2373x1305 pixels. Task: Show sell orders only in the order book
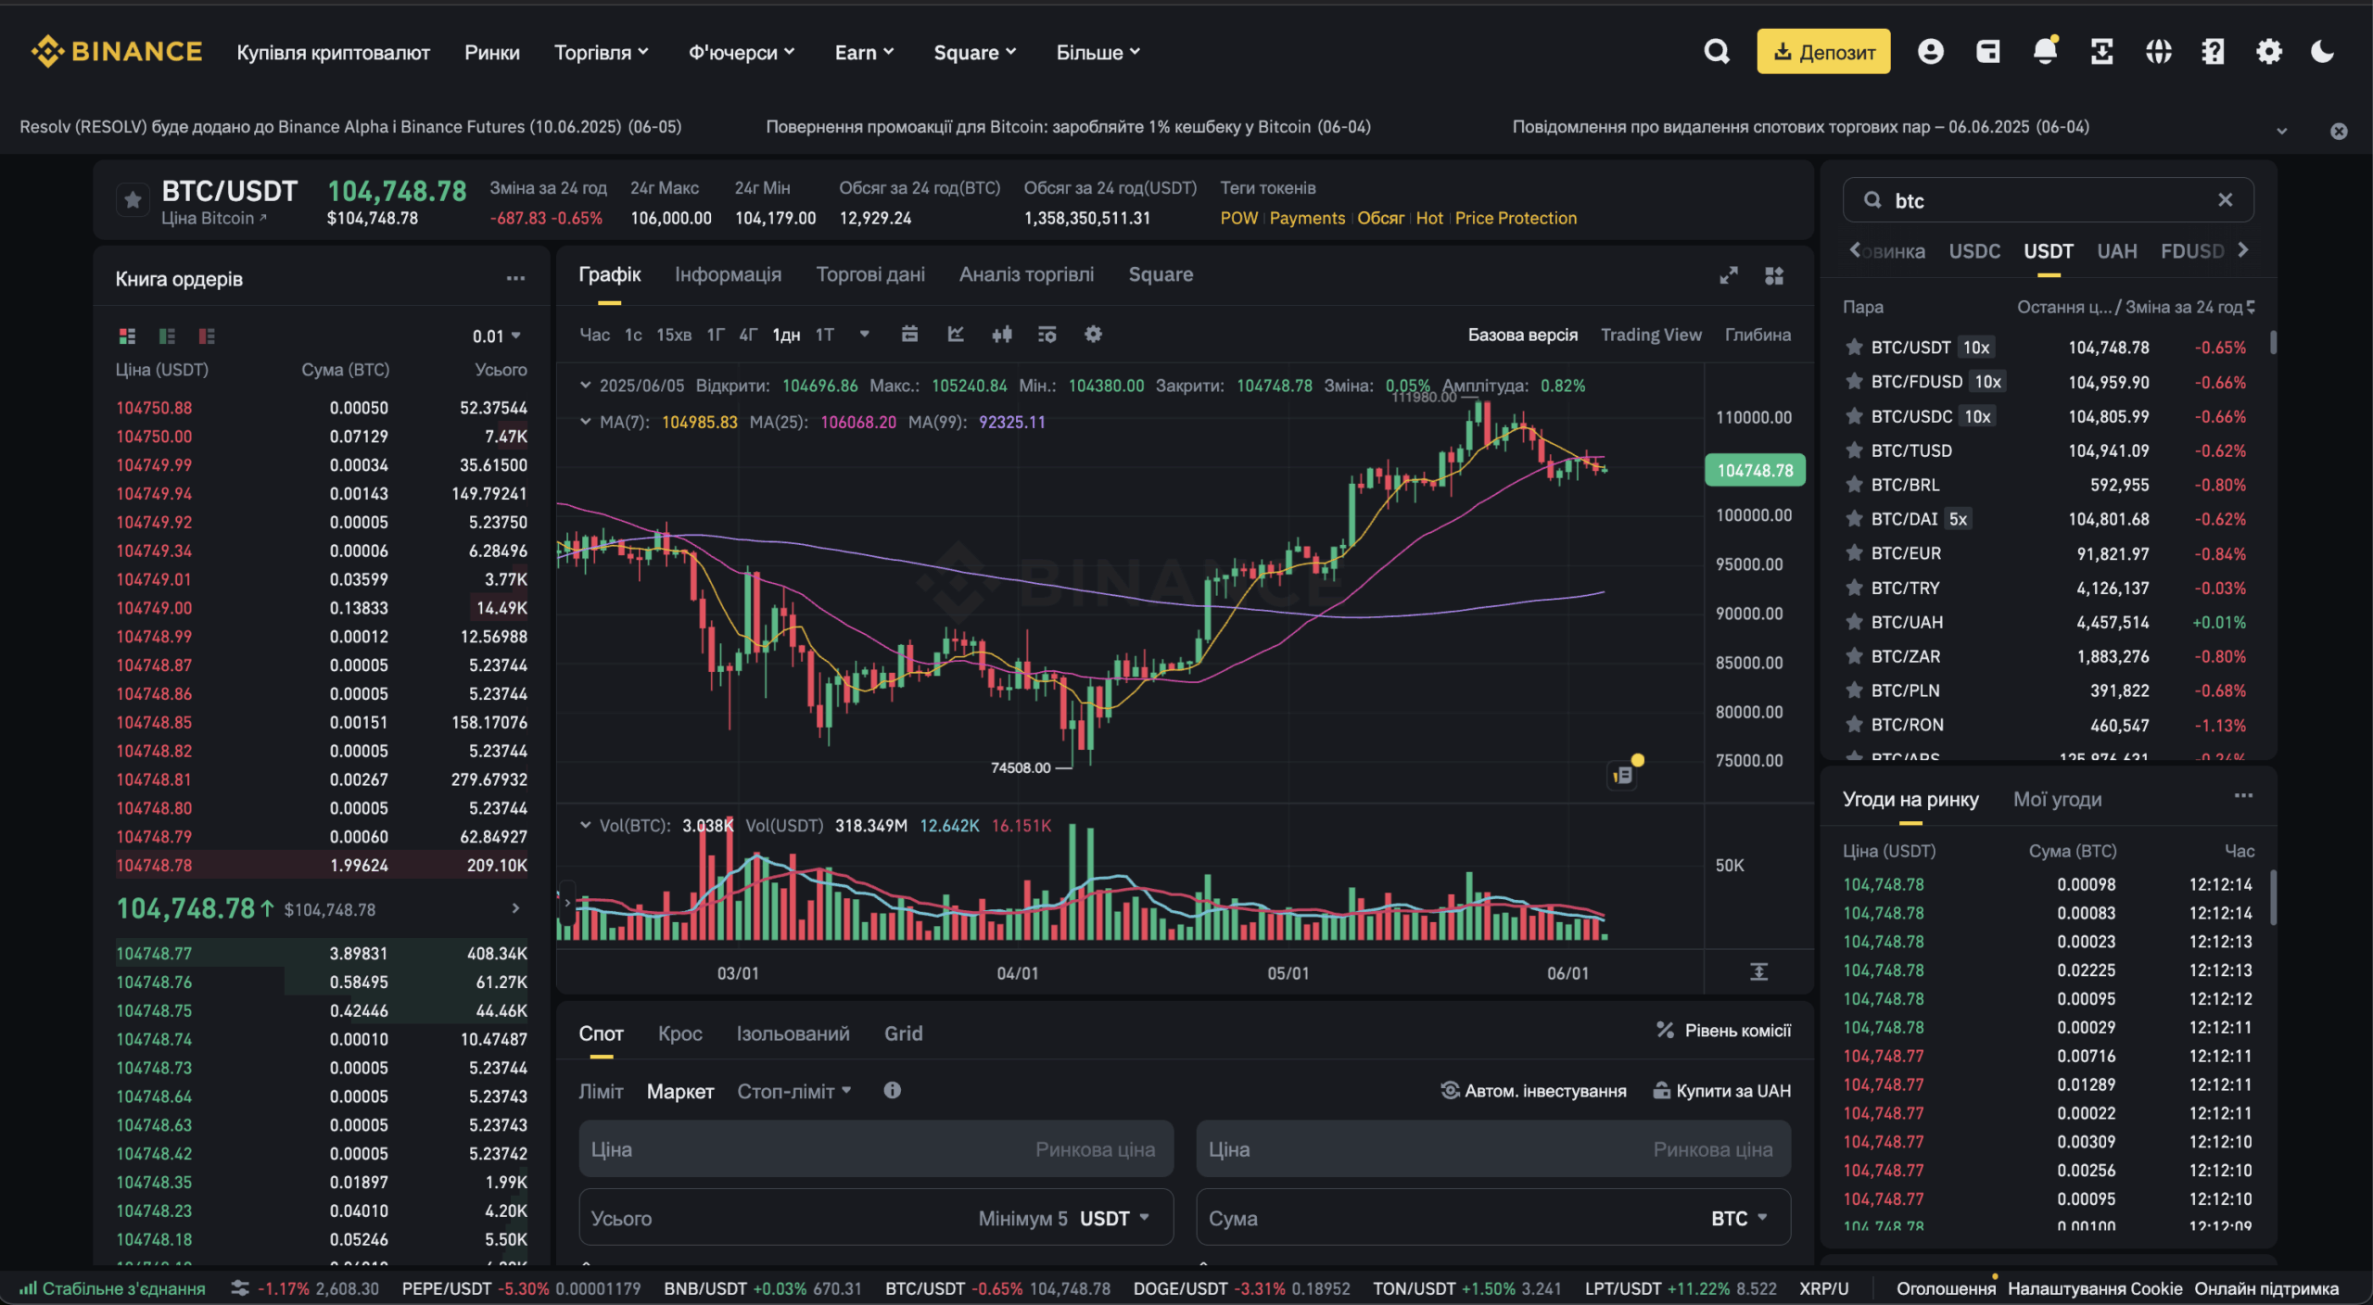click(x=207, y=336)
